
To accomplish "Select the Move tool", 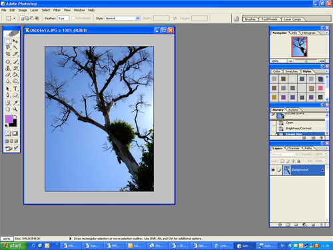I will [15, 41].
